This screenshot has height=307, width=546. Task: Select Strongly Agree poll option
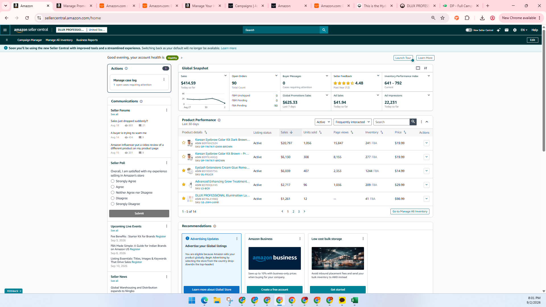pyautogui.click(x=113, y=181)
